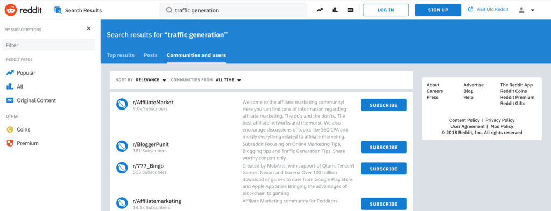This screenshot has height=211, width=551.
Task: Subscribe to r/777_Bingo
Action: (x=383, y=169)
